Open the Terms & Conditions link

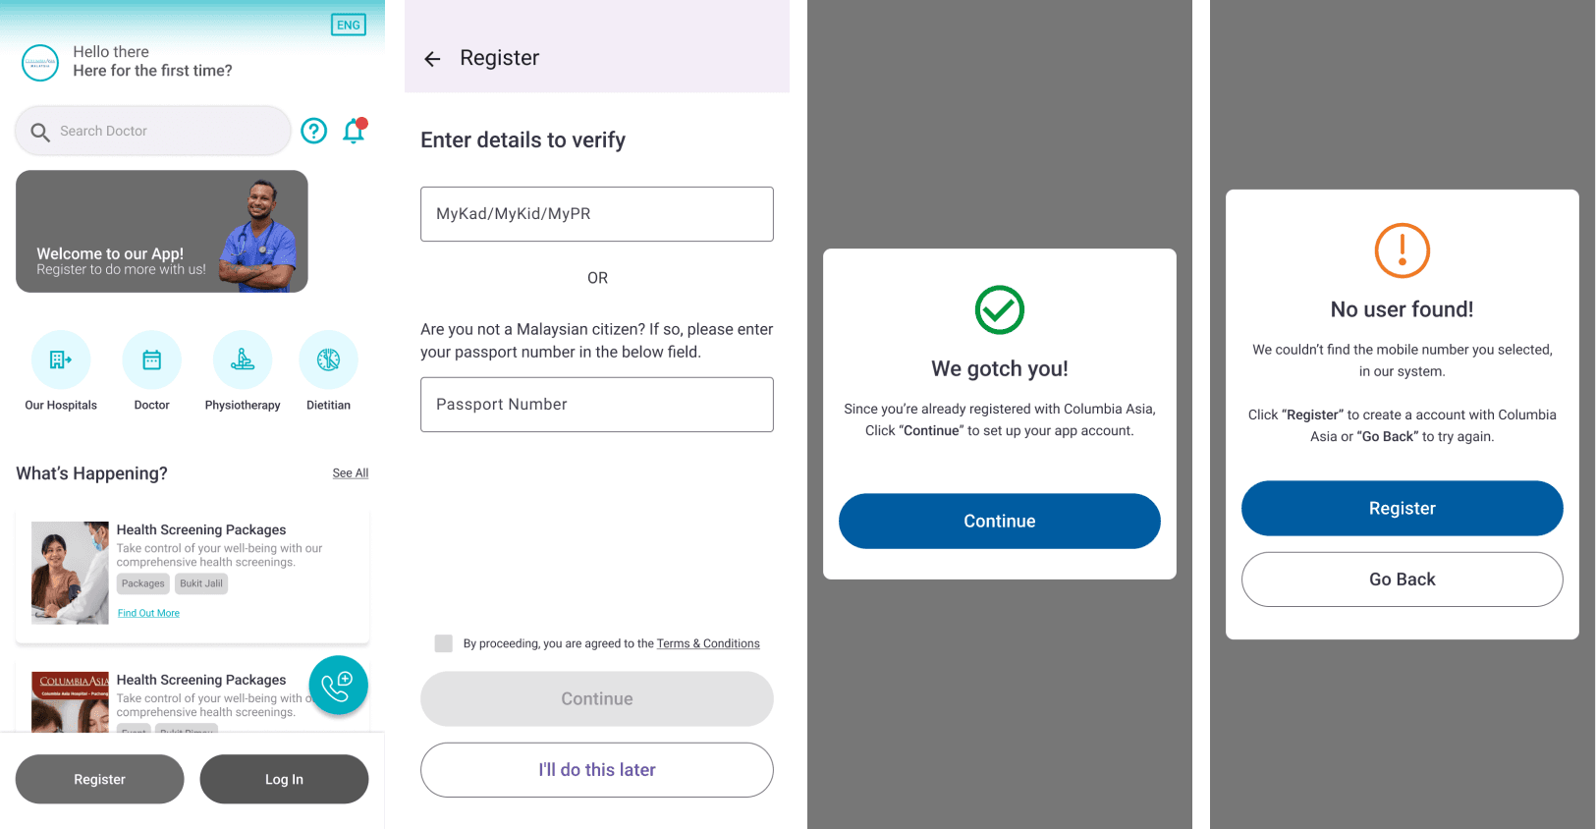708,643
